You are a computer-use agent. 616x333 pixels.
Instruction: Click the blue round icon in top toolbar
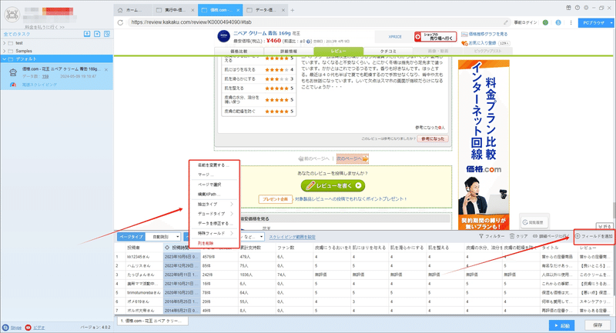click(x=558, y=22)
